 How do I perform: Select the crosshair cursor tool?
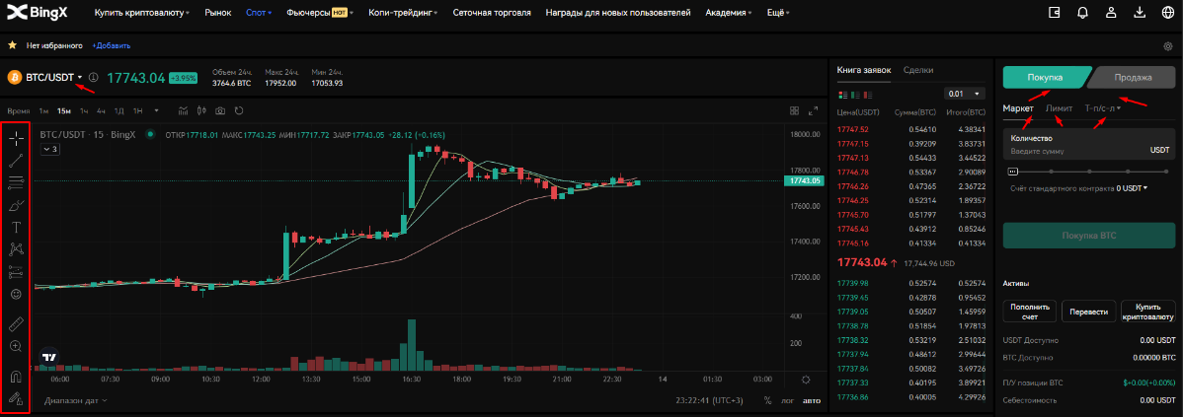coord(16,138)
